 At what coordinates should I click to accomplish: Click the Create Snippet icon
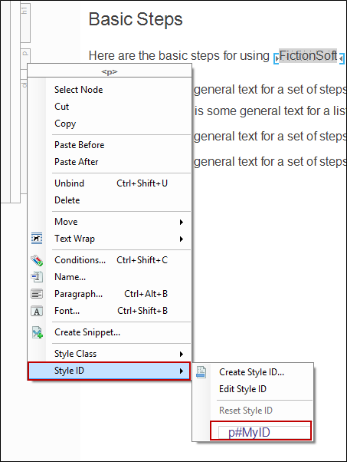click(37, 332)
